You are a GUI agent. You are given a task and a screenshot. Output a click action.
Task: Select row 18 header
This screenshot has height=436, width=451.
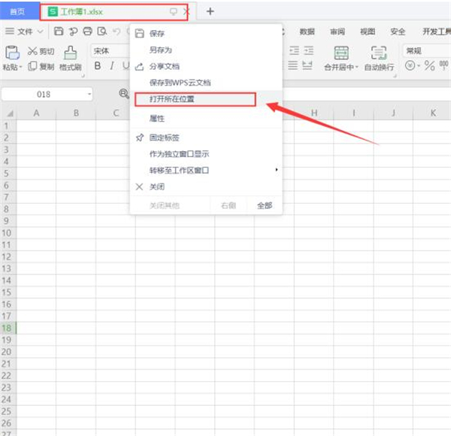coord(7,328)
